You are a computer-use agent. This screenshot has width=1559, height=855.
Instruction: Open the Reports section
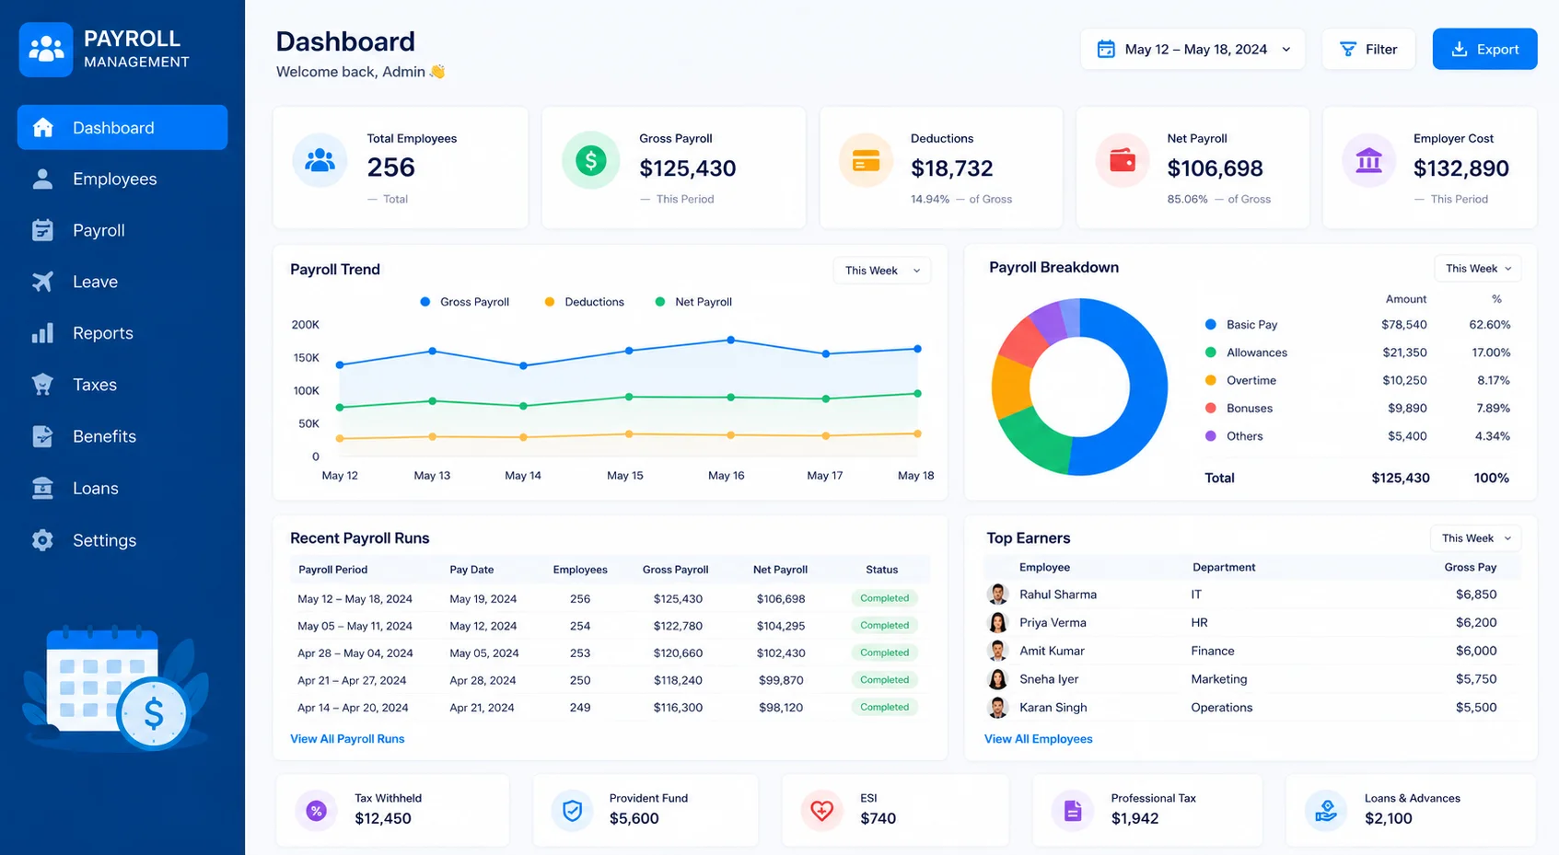click(122, 333)
